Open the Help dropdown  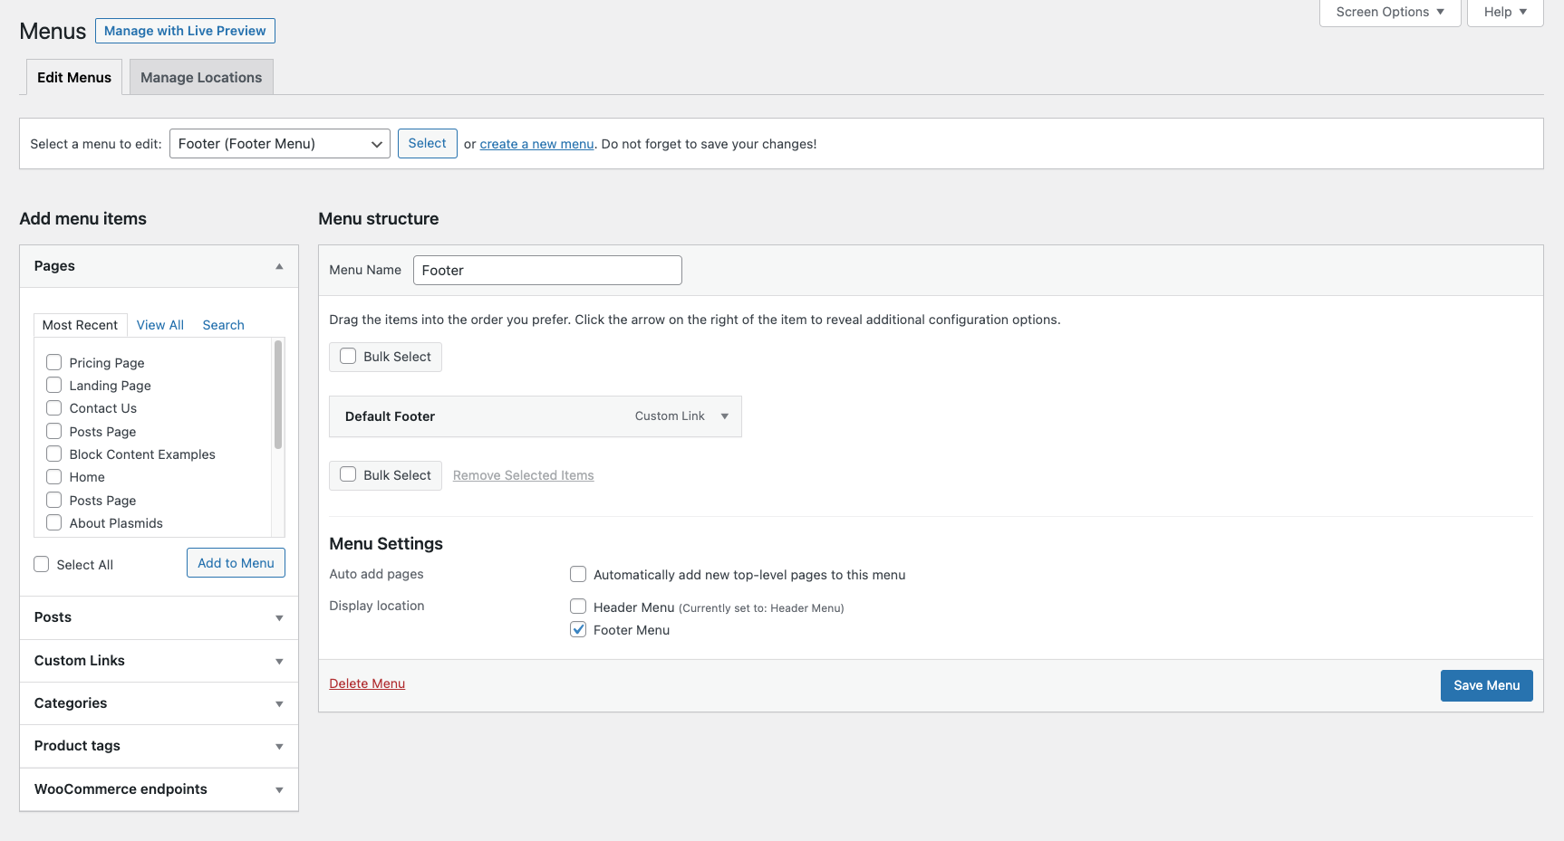[x=1504, y=12]
